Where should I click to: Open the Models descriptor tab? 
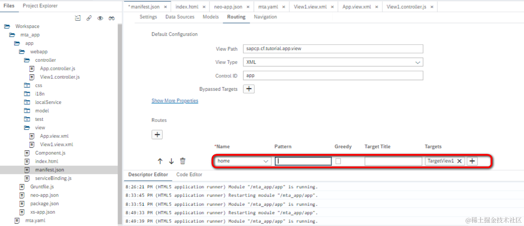211,17
